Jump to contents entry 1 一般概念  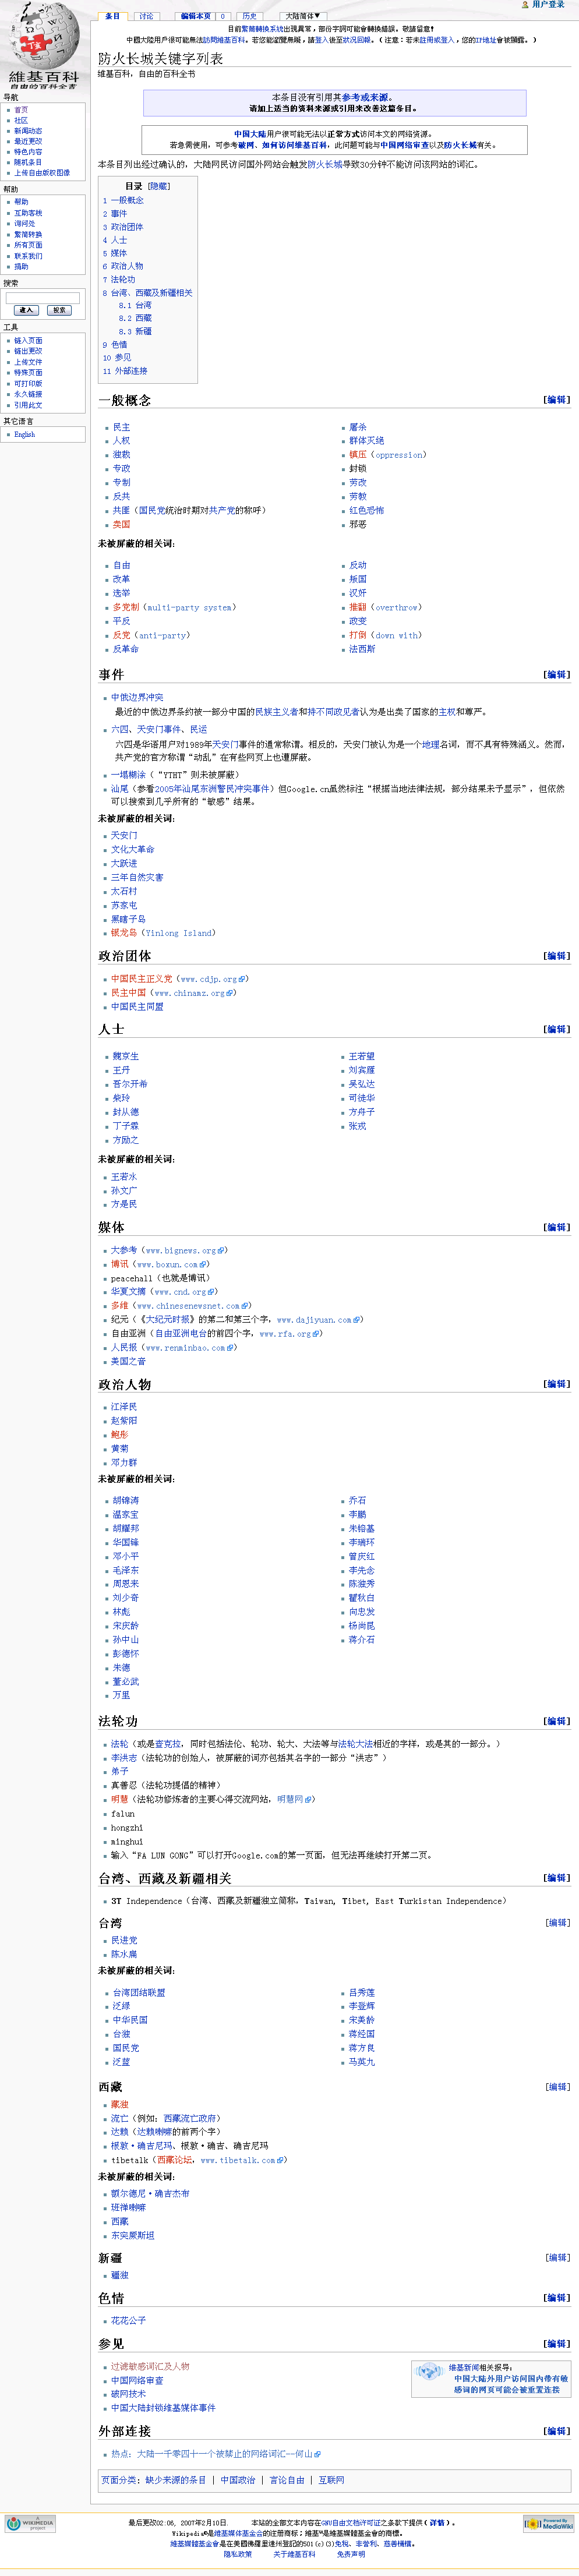pyautogui.click(x=123, y=200)
